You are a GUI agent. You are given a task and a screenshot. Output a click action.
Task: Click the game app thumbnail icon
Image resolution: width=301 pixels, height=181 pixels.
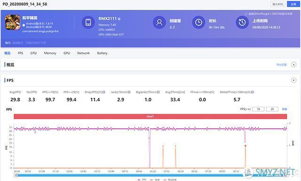coord(13,22)
